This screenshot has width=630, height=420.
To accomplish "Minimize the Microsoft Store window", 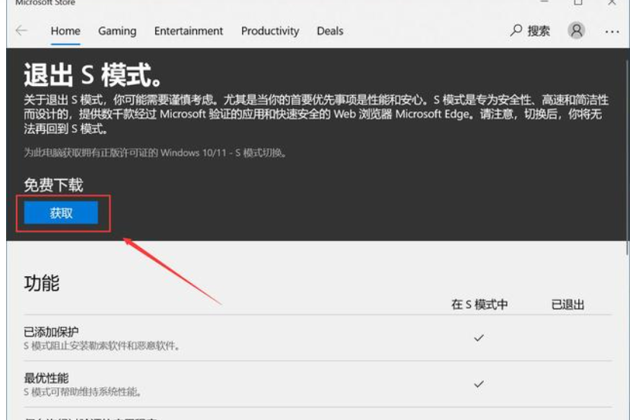I will [546, 3].
